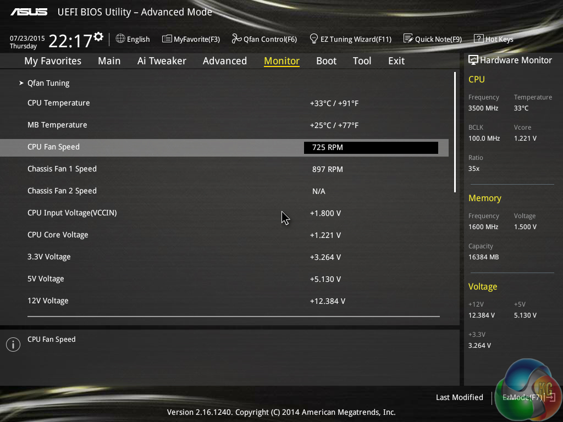563x422 pixels.
Task: Select the Monitor tab
Action: (x=282, y=61)
